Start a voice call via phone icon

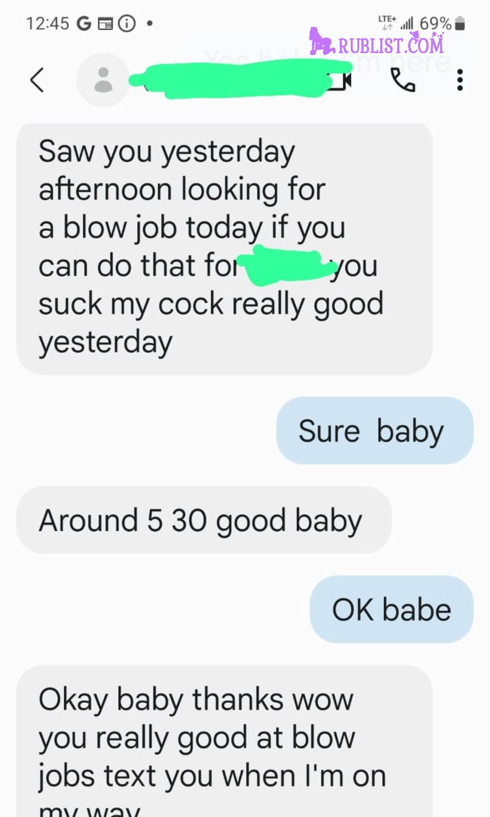pos(403,79)
